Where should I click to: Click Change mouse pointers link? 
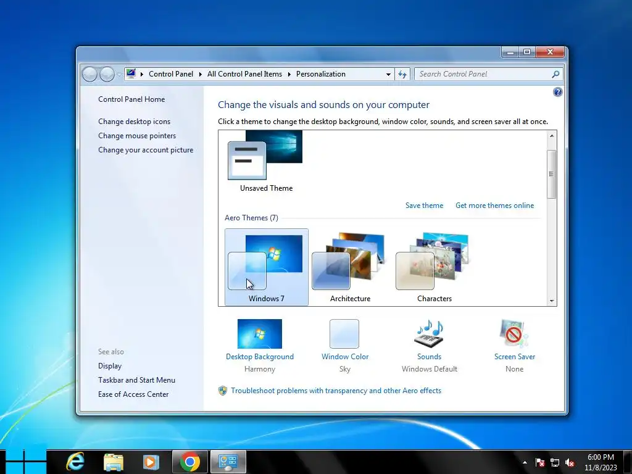[x=137, y=135]
